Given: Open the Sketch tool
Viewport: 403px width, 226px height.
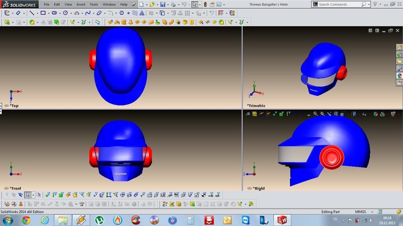Looking at the screenshot, I should tap(7, 13).
